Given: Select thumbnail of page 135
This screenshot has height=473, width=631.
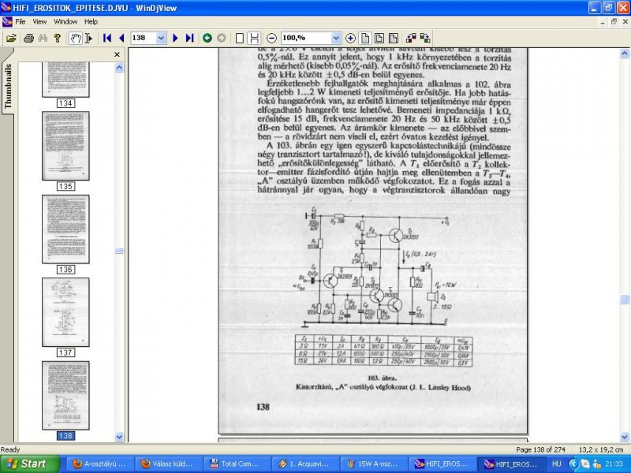Looking at the screenshot, I should click(x=65, y=146).
